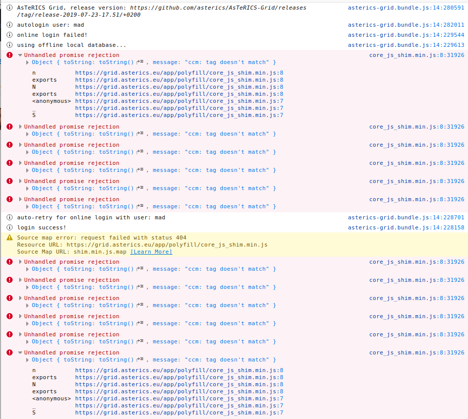468x419 pixels.
Task: Click the info icon next to autologin message
Action: click(x=9, y=25)
